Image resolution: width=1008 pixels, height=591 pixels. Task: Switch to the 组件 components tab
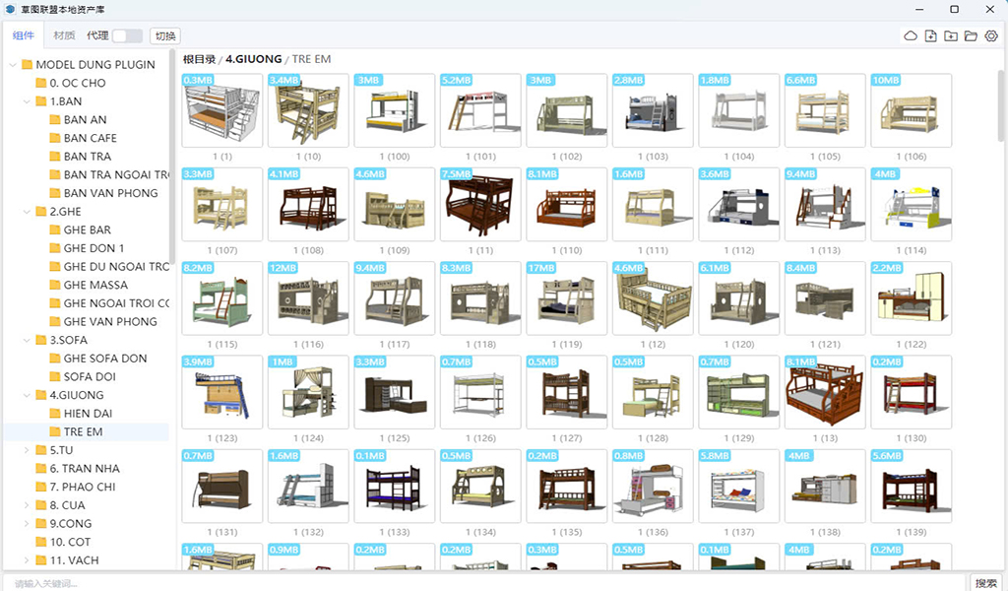(x=24, y=35)
